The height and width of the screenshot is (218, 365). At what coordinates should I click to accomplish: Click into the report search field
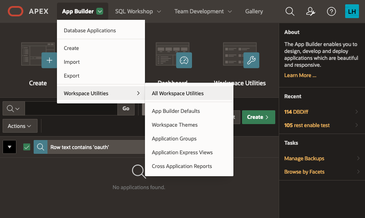(71, 108)
